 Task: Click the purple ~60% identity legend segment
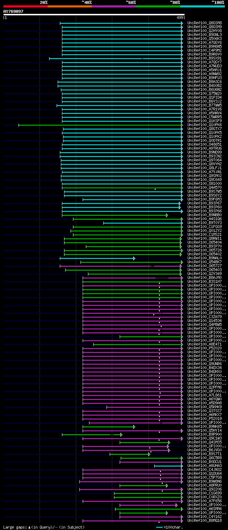click(114, 6)
